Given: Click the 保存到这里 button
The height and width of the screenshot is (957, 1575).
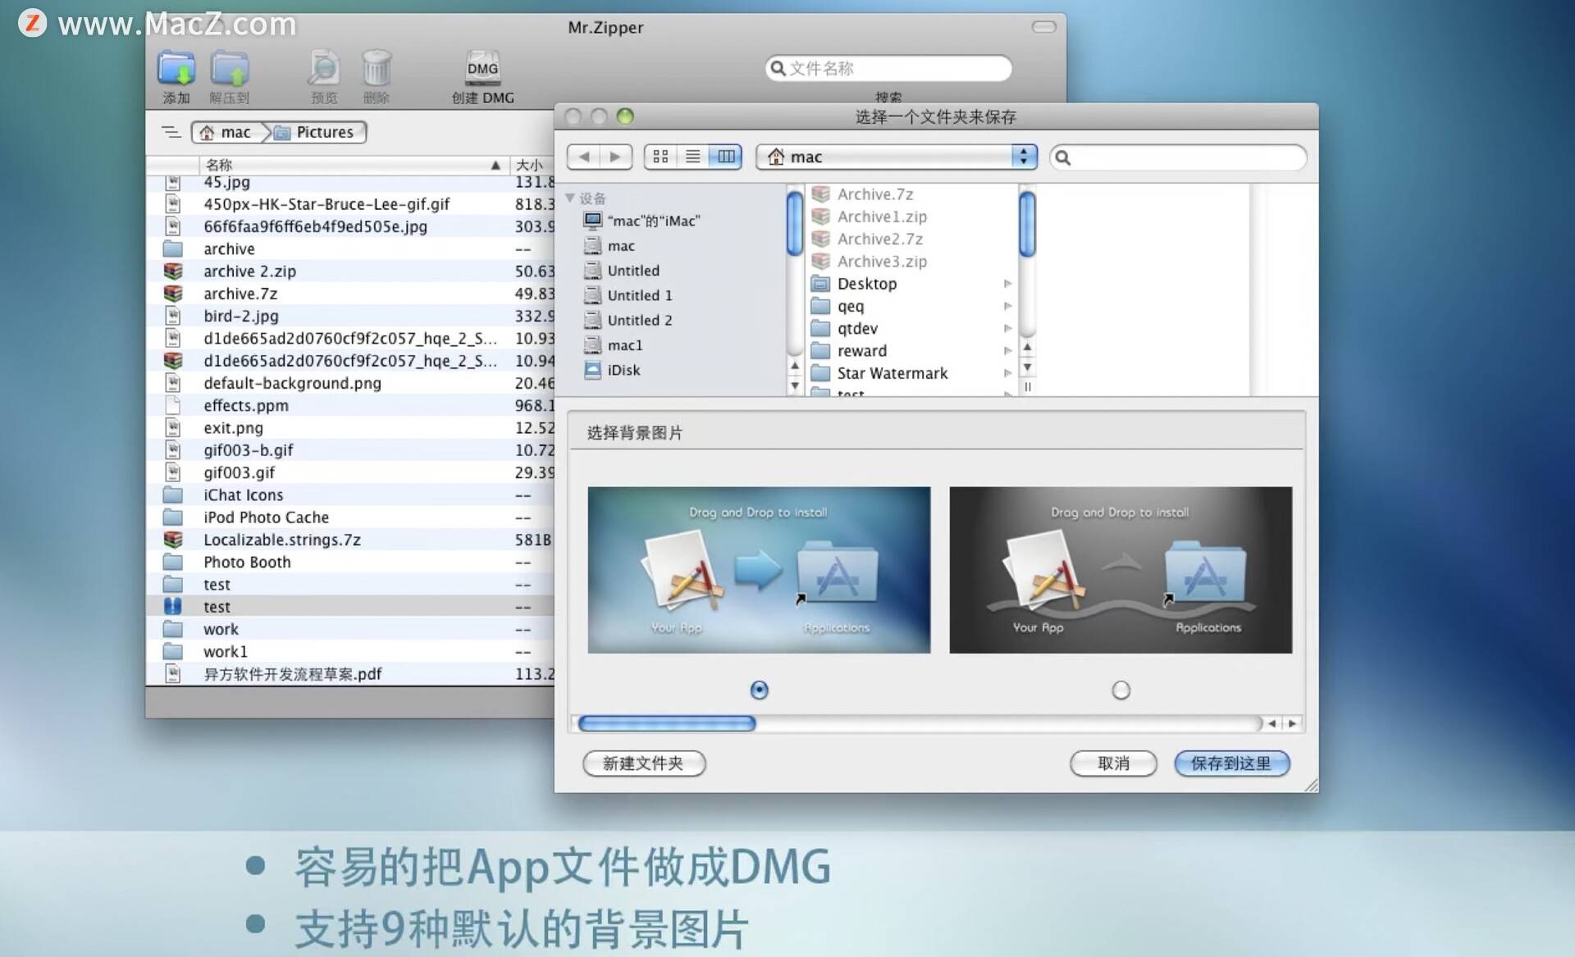Looking at the screenshot, I should coord(1231,763).
